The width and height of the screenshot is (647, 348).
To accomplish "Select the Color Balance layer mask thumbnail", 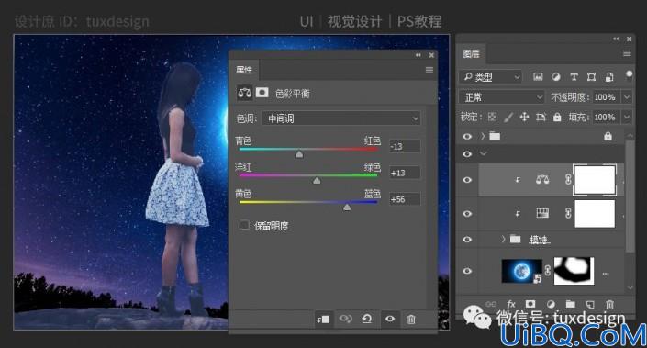I will point(595,180).
